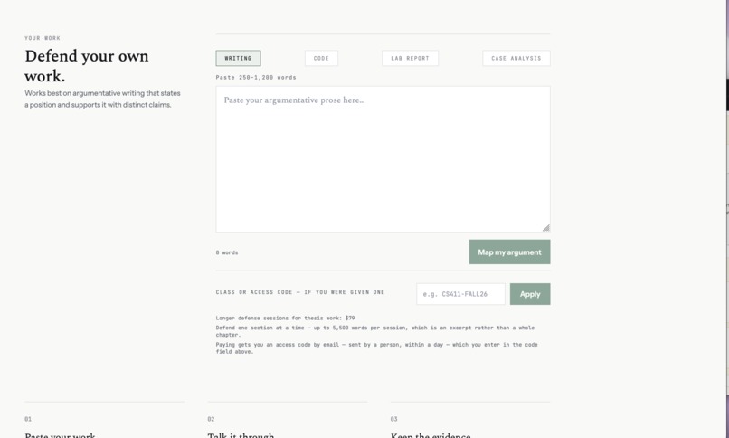Screen dimensions: 729x438
Task: Apply the access code
Action: pos(530,294)
